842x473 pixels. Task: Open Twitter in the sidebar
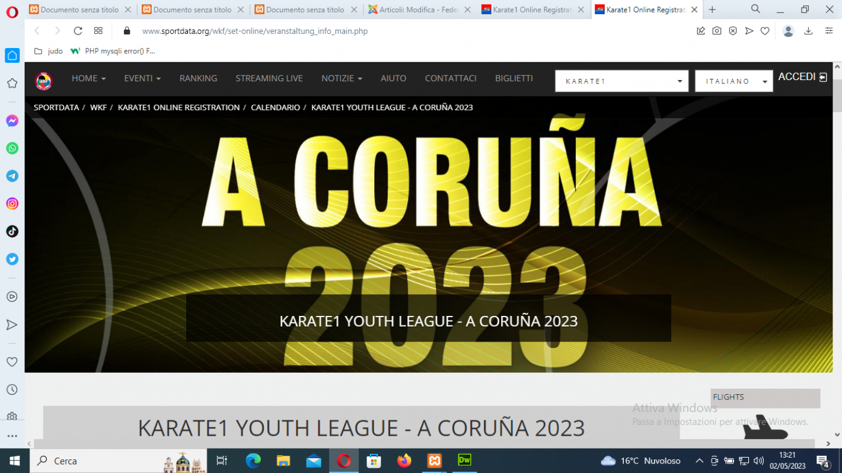click(x=12, y=259)
